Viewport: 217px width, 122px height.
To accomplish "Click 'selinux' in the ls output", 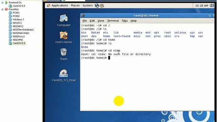I will coord(180,33).
